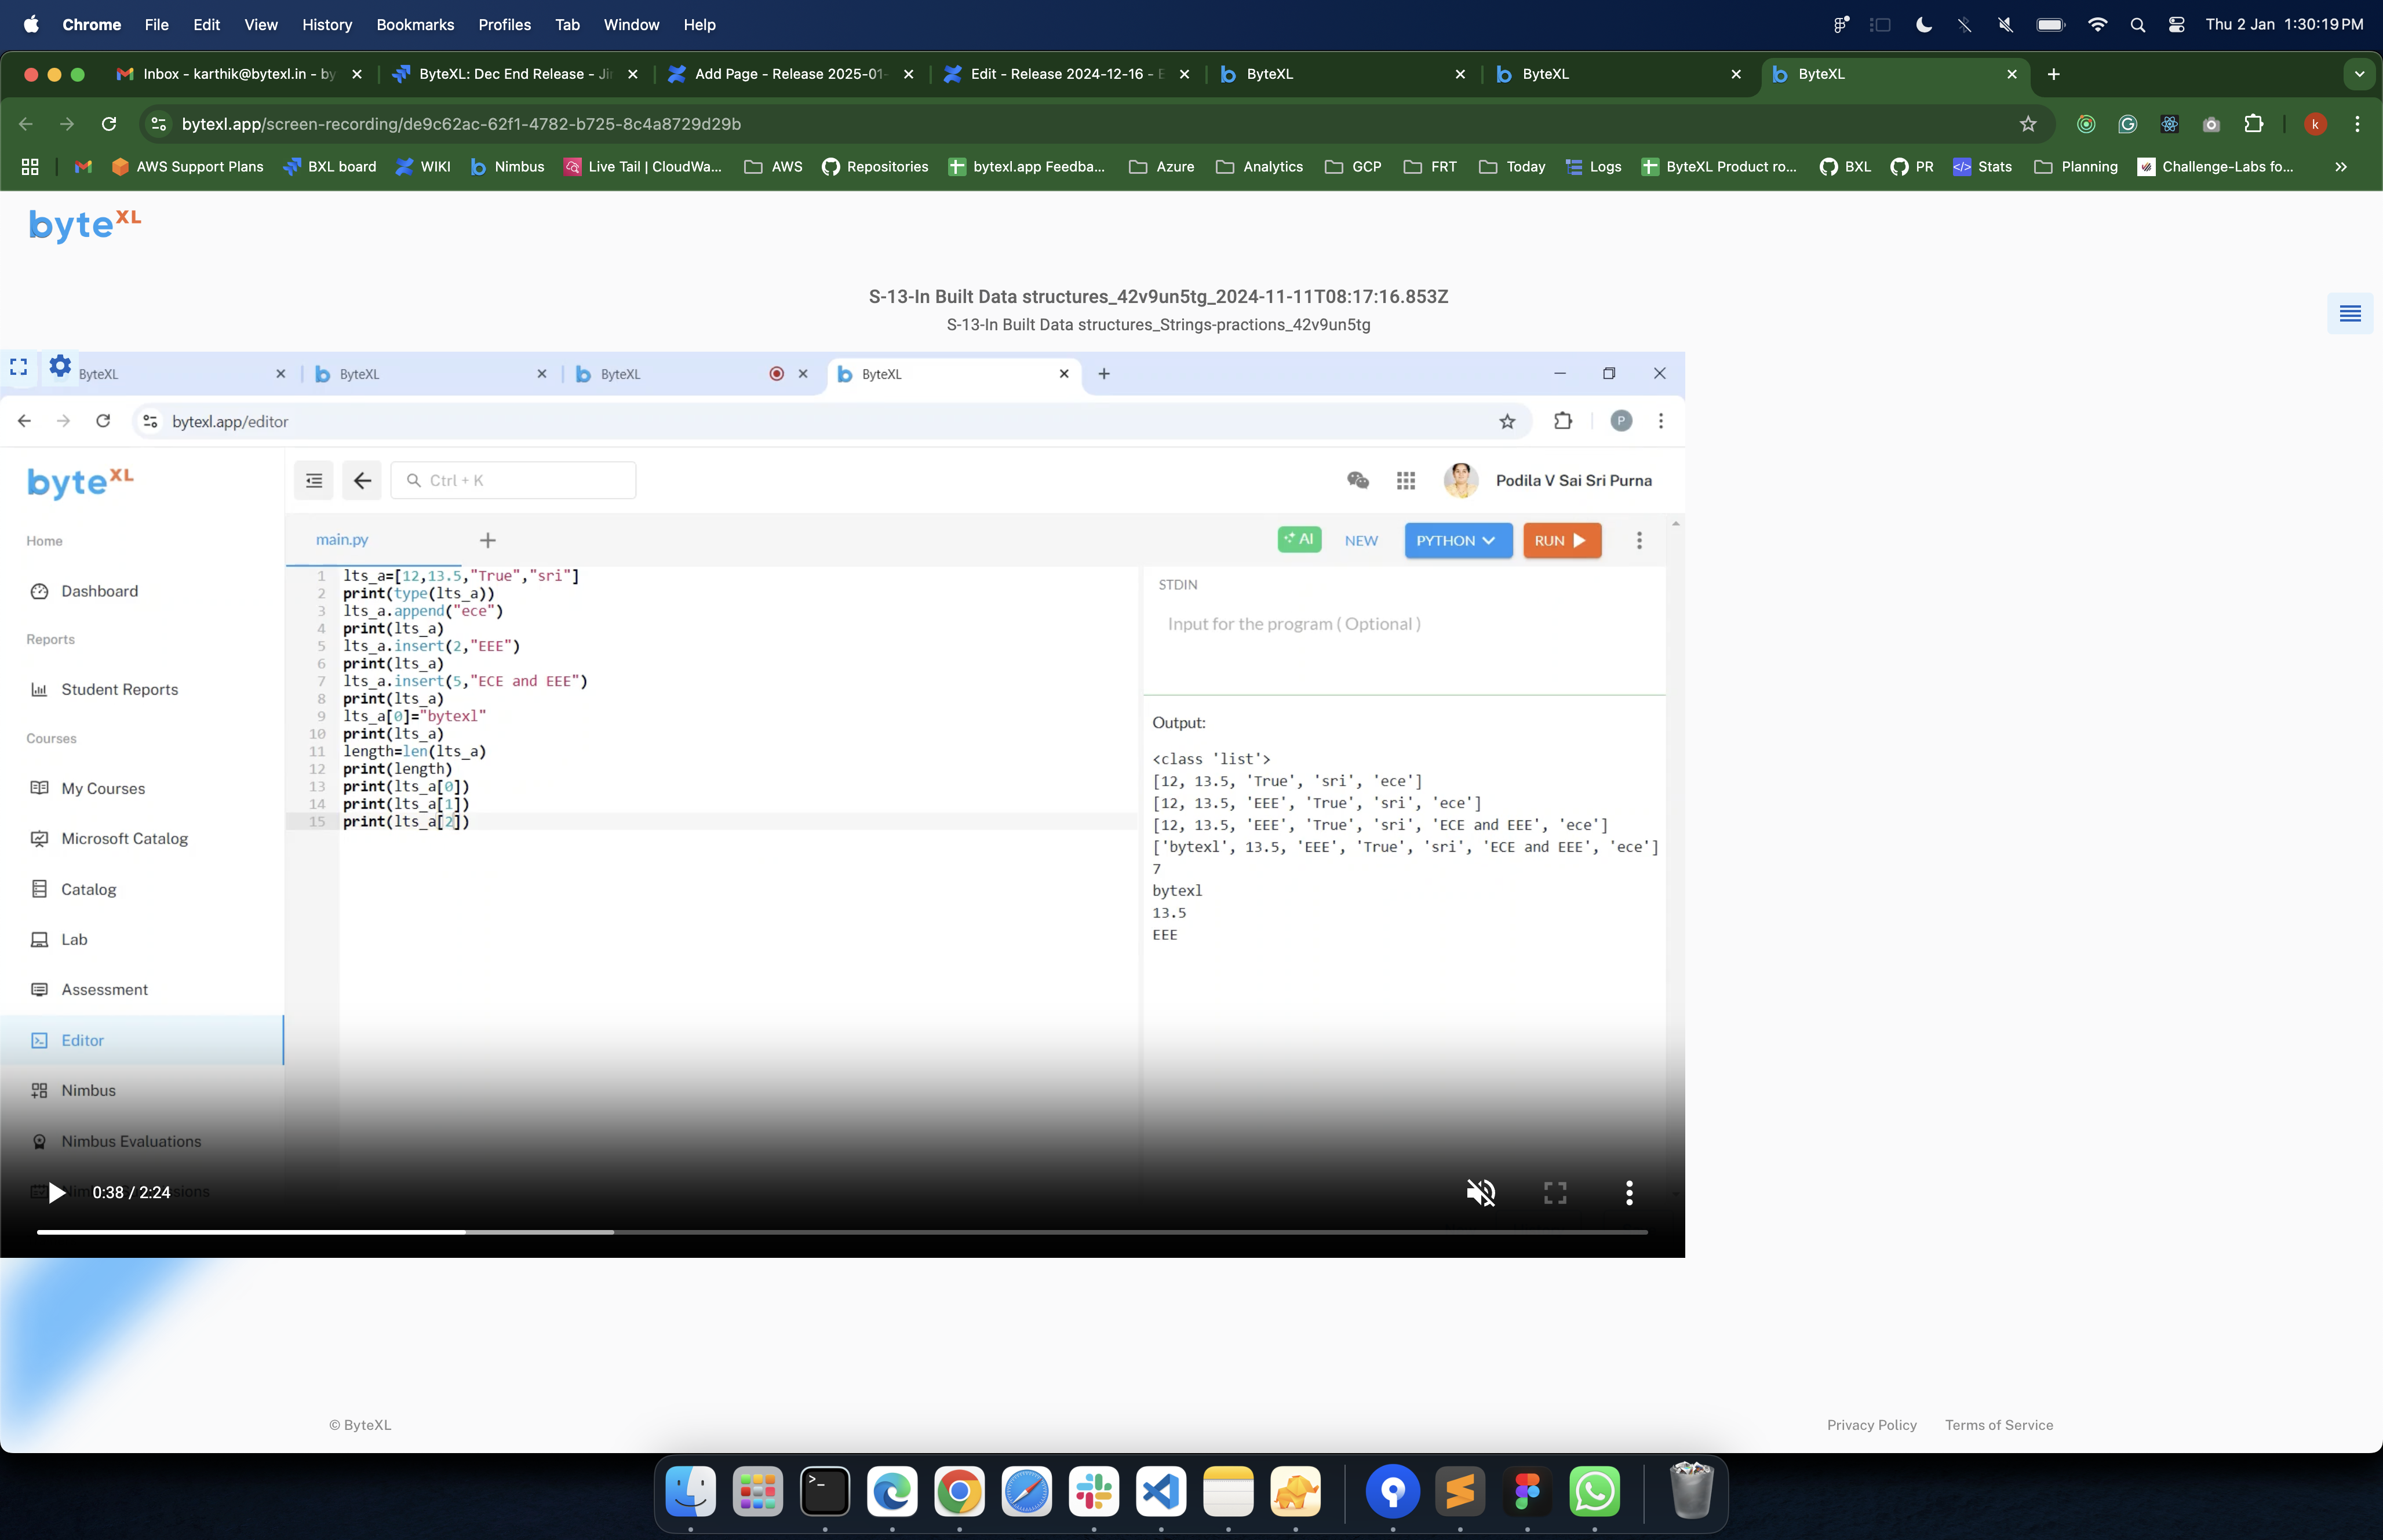Open the Azure bookmarks folder
2383x1540 pixels.
tap(1161, 167)
